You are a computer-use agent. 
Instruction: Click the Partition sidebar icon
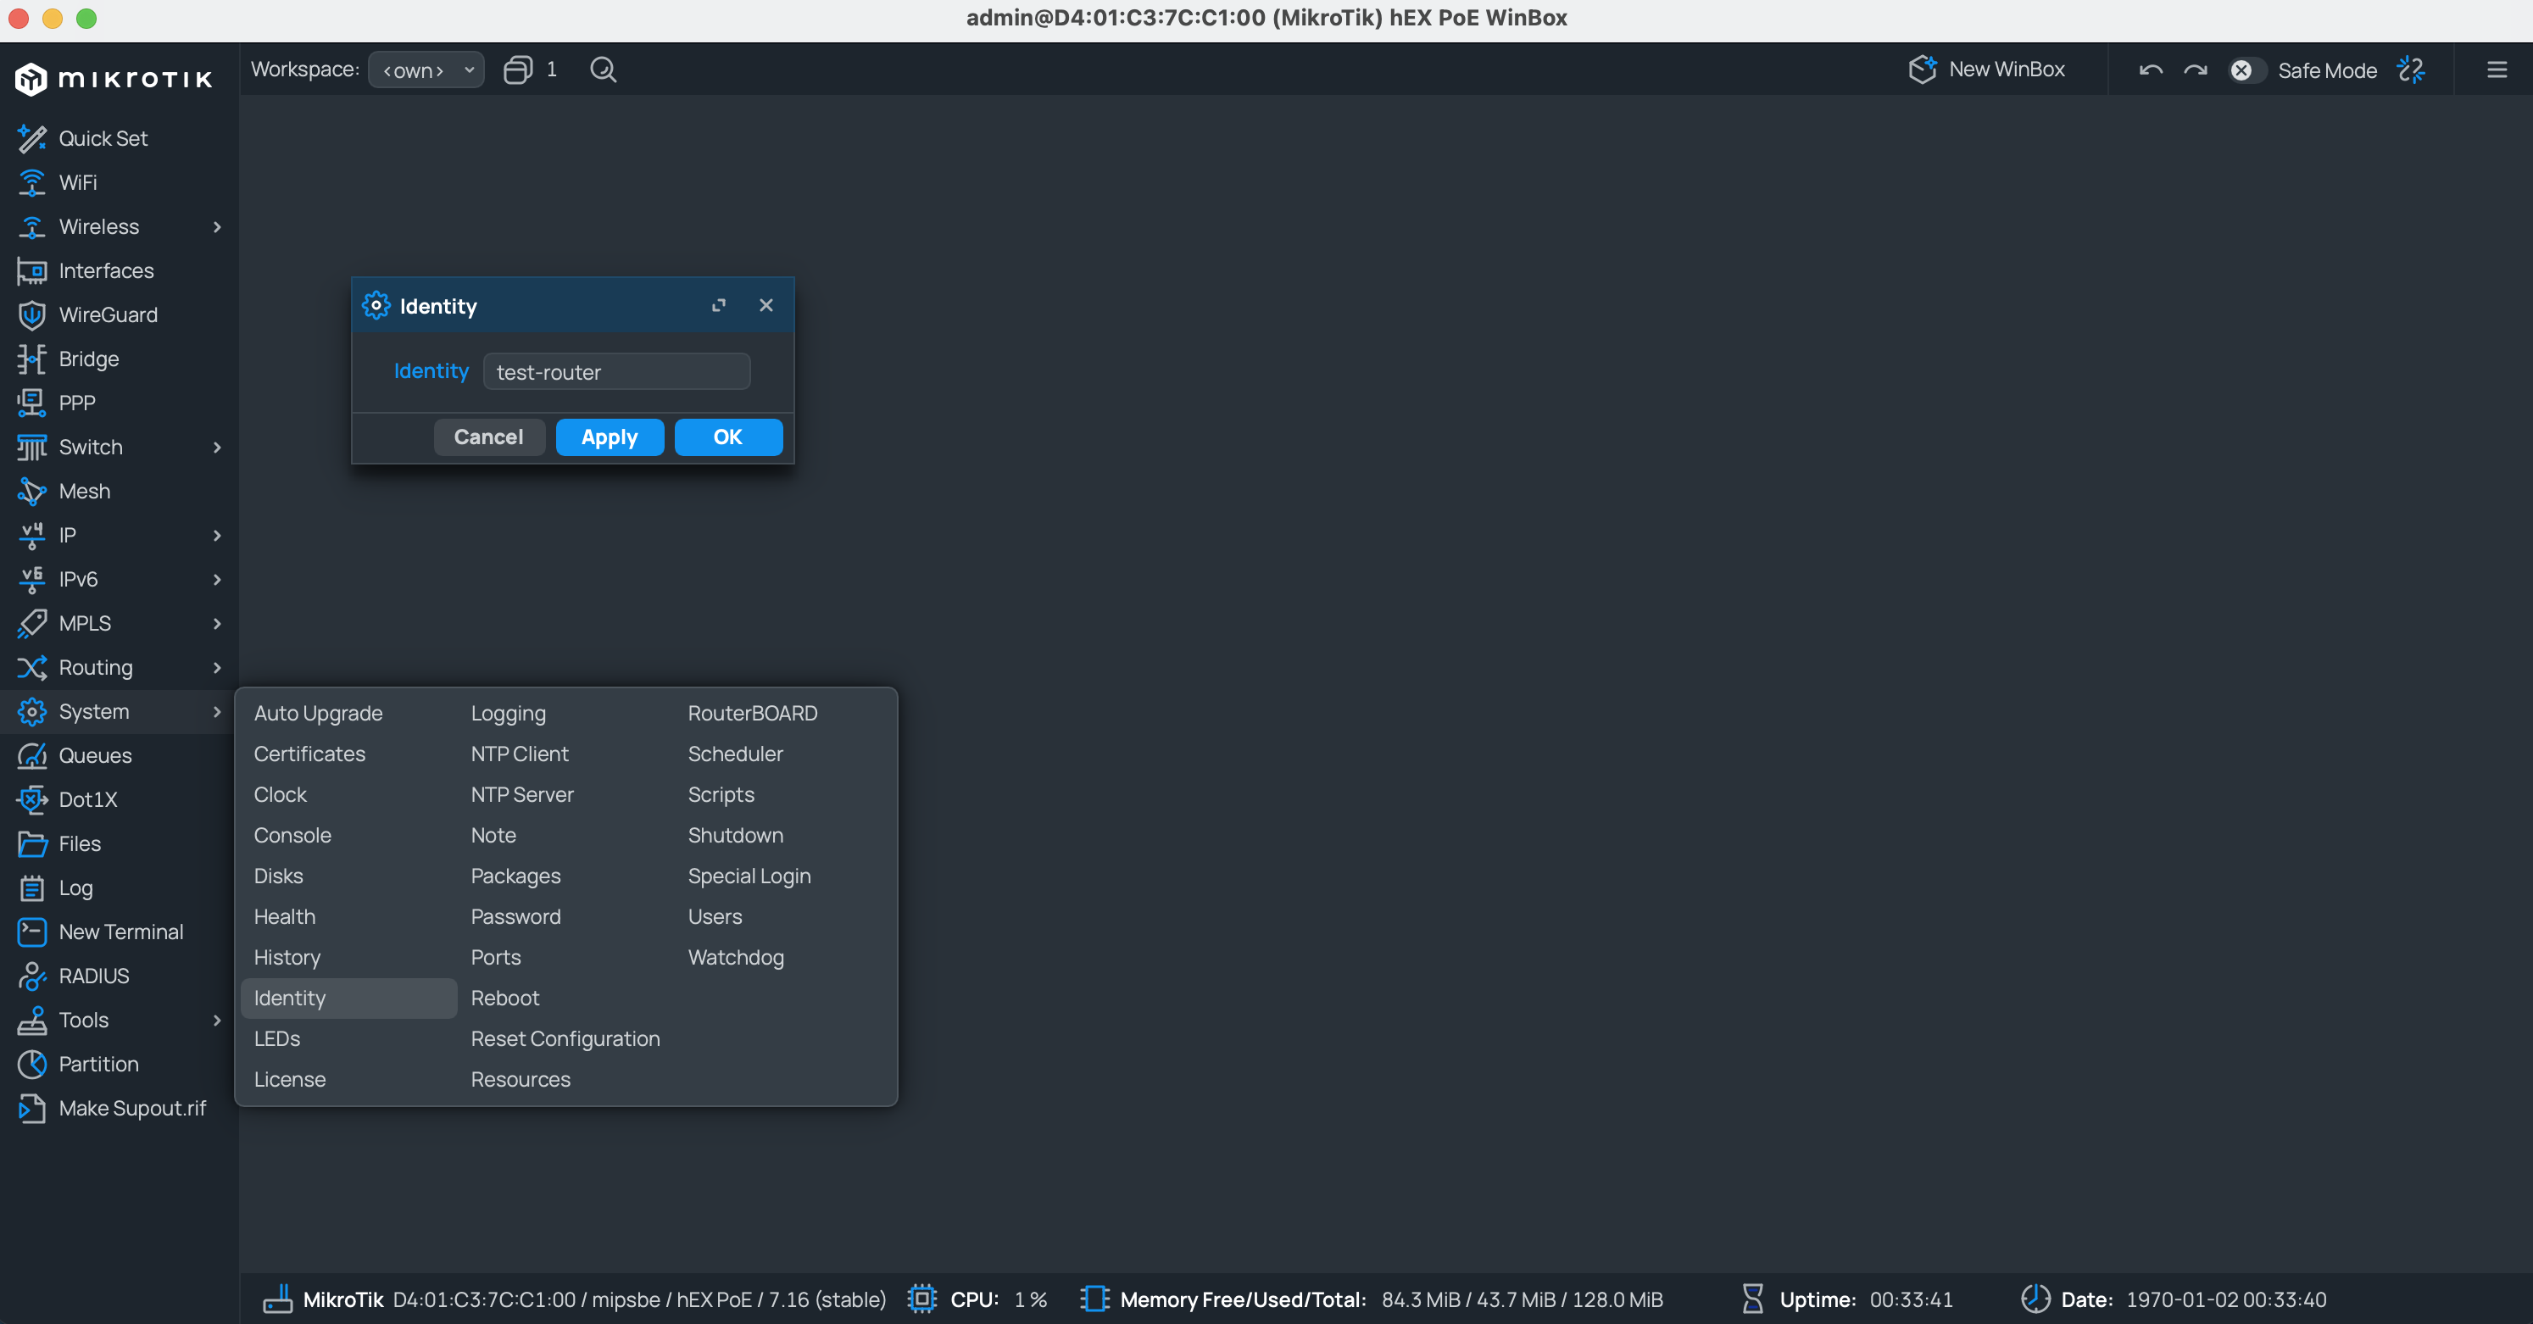31,1065
